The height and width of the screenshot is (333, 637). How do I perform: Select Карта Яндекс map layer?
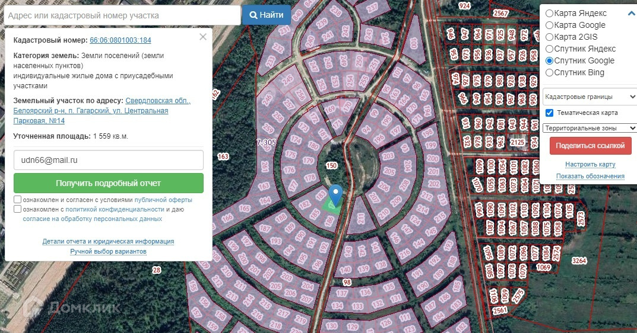pyautogui.click(x=549, y=14)
